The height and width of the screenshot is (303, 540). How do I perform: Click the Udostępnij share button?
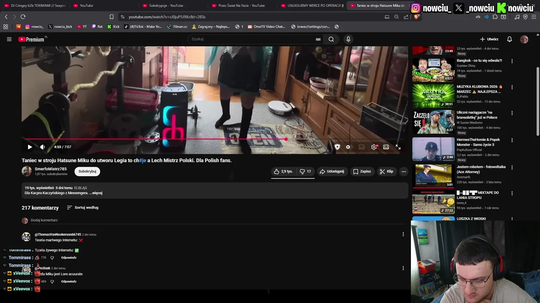(332, 171)
